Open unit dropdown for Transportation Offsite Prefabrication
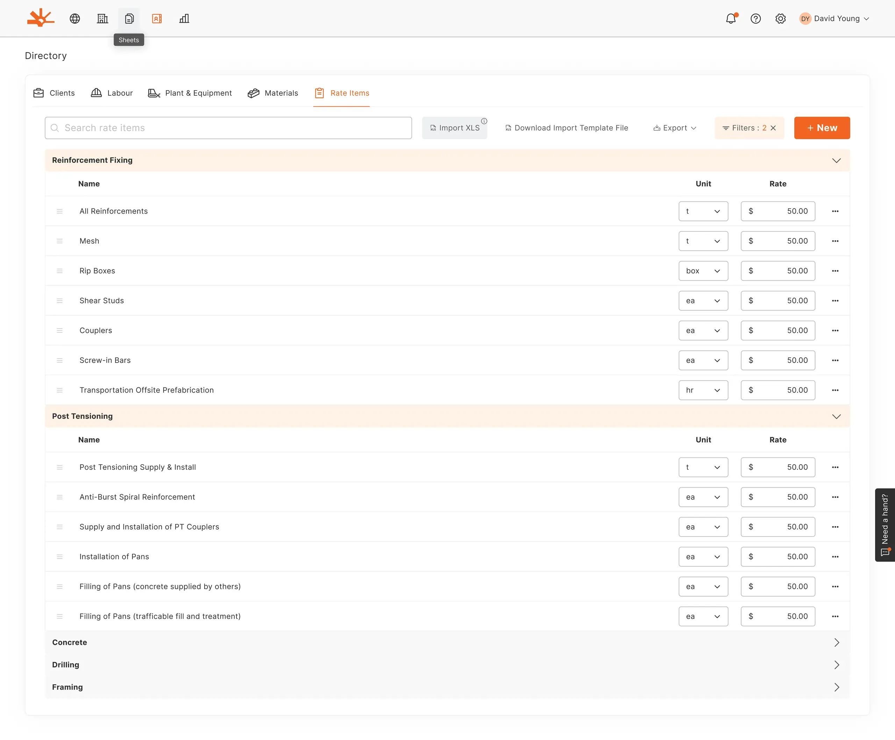This screenshot has height=740, width=895. pyautogui.click(x=703, y=390)
